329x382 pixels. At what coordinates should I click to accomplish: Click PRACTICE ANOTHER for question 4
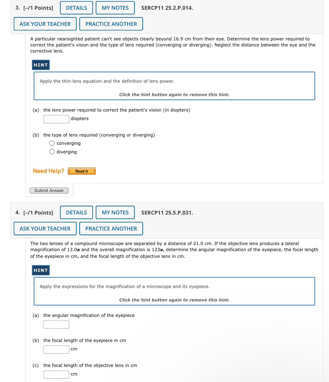[111, 229]
